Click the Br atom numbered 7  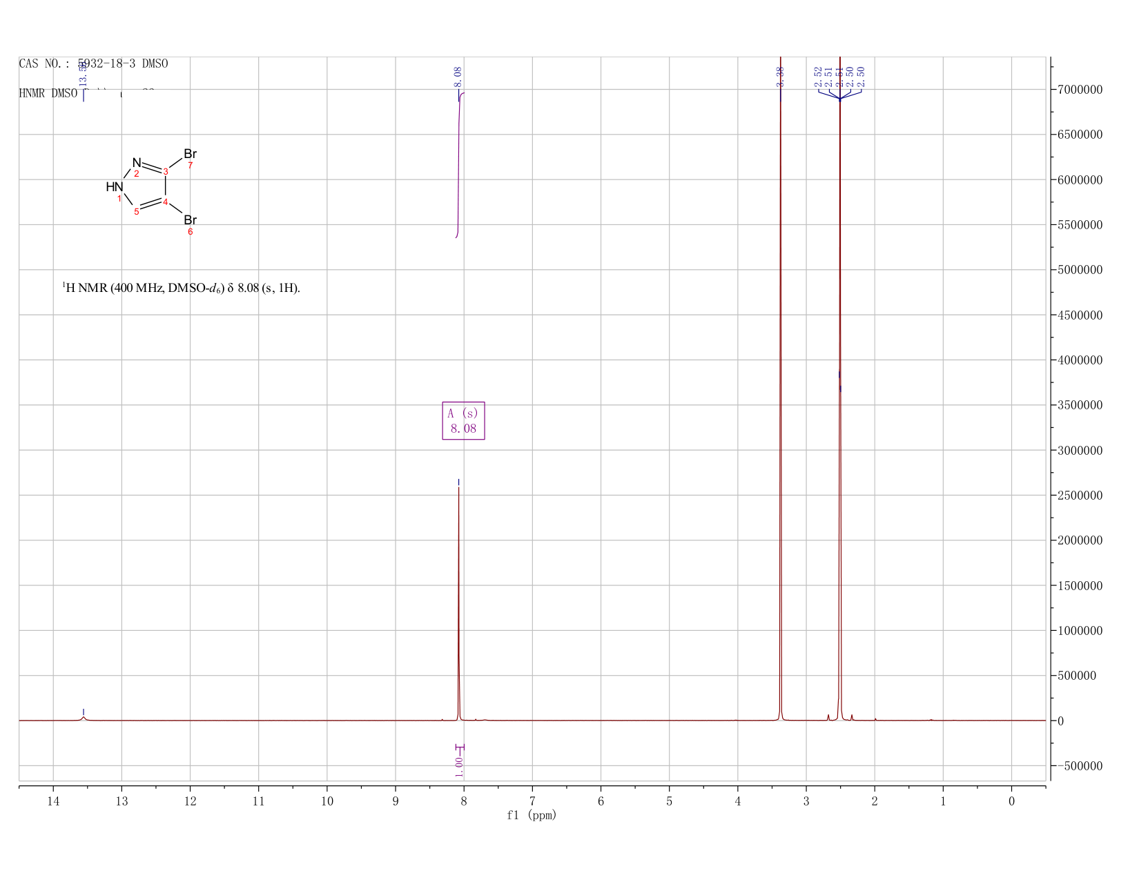click(190, 154)
